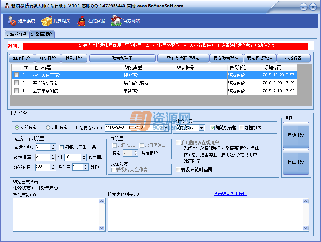Click the 停止任务 button
321x242 pixels.
296,162
